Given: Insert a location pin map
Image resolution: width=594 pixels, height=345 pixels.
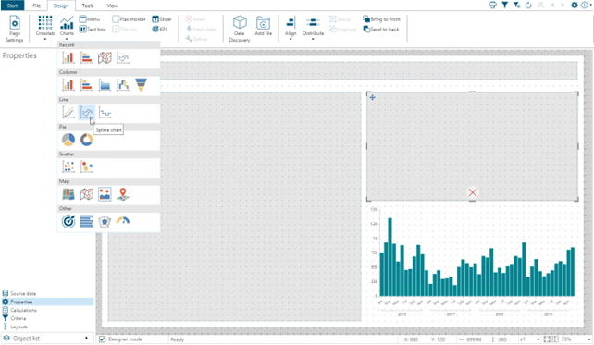Looking at the screenshot, I should click(123, 194).
